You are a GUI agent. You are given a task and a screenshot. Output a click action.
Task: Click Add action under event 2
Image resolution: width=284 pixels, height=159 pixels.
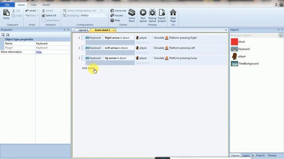142,53
